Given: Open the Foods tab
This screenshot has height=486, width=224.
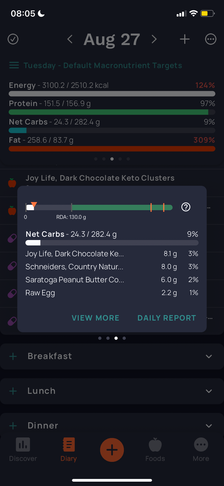Looking at the screenshot, I should click(155, 450).
